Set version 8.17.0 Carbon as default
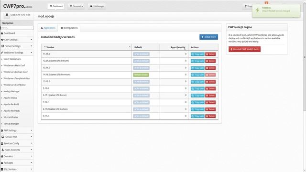Screen dimensions: 306x172 142,109
